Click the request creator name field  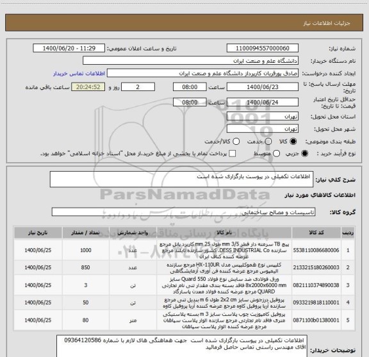coord(202,73)
